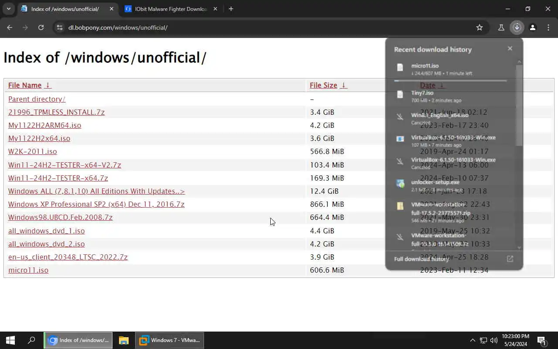The height and width of the screenshot is (349, 558).
Task: Close the Index of /windows/unofficial/ tab
Action: tap(112, 9)
